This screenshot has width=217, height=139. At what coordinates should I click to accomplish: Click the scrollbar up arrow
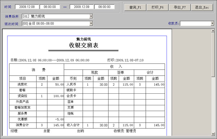[213, 31]
